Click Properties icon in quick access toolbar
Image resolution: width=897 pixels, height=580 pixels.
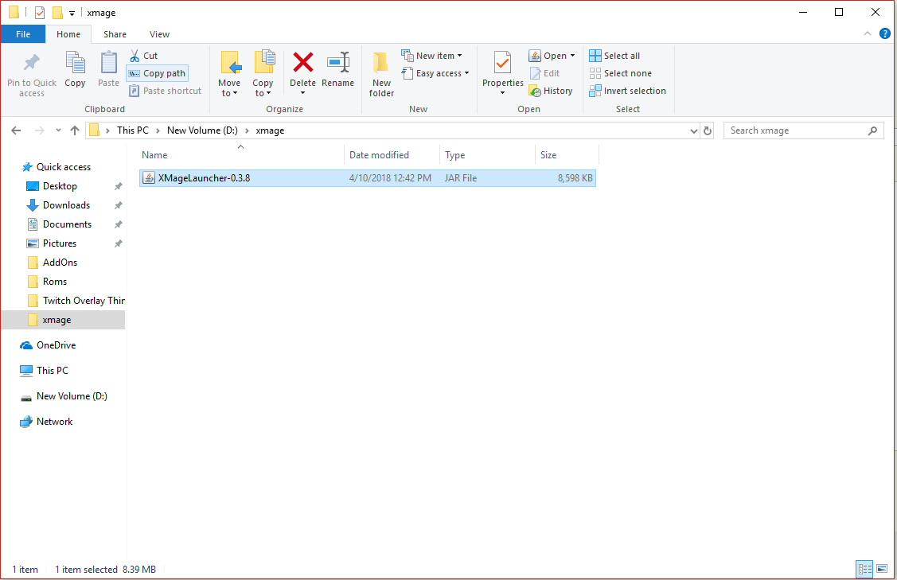click(40, 13)
